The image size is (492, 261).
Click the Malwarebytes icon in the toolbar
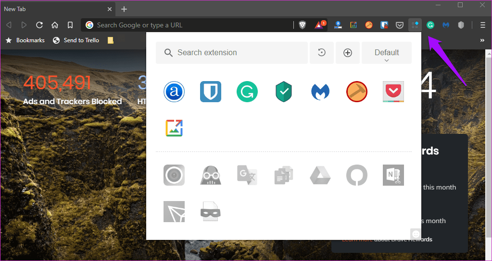446,25
